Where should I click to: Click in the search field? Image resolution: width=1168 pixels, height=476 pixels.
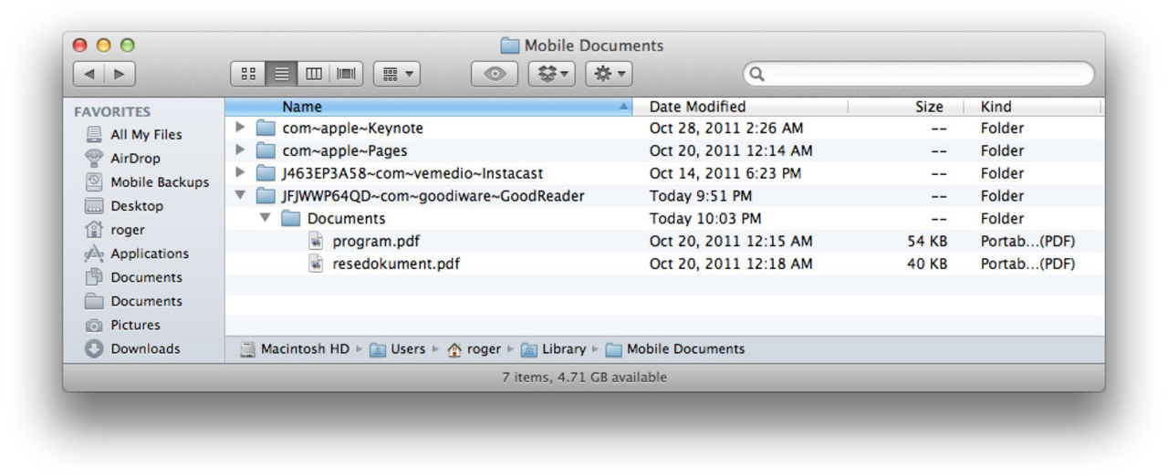(919, 74)
